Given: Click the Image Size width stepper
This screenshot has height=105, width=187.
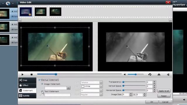Looking at the screenshot, I should [131, 94].
